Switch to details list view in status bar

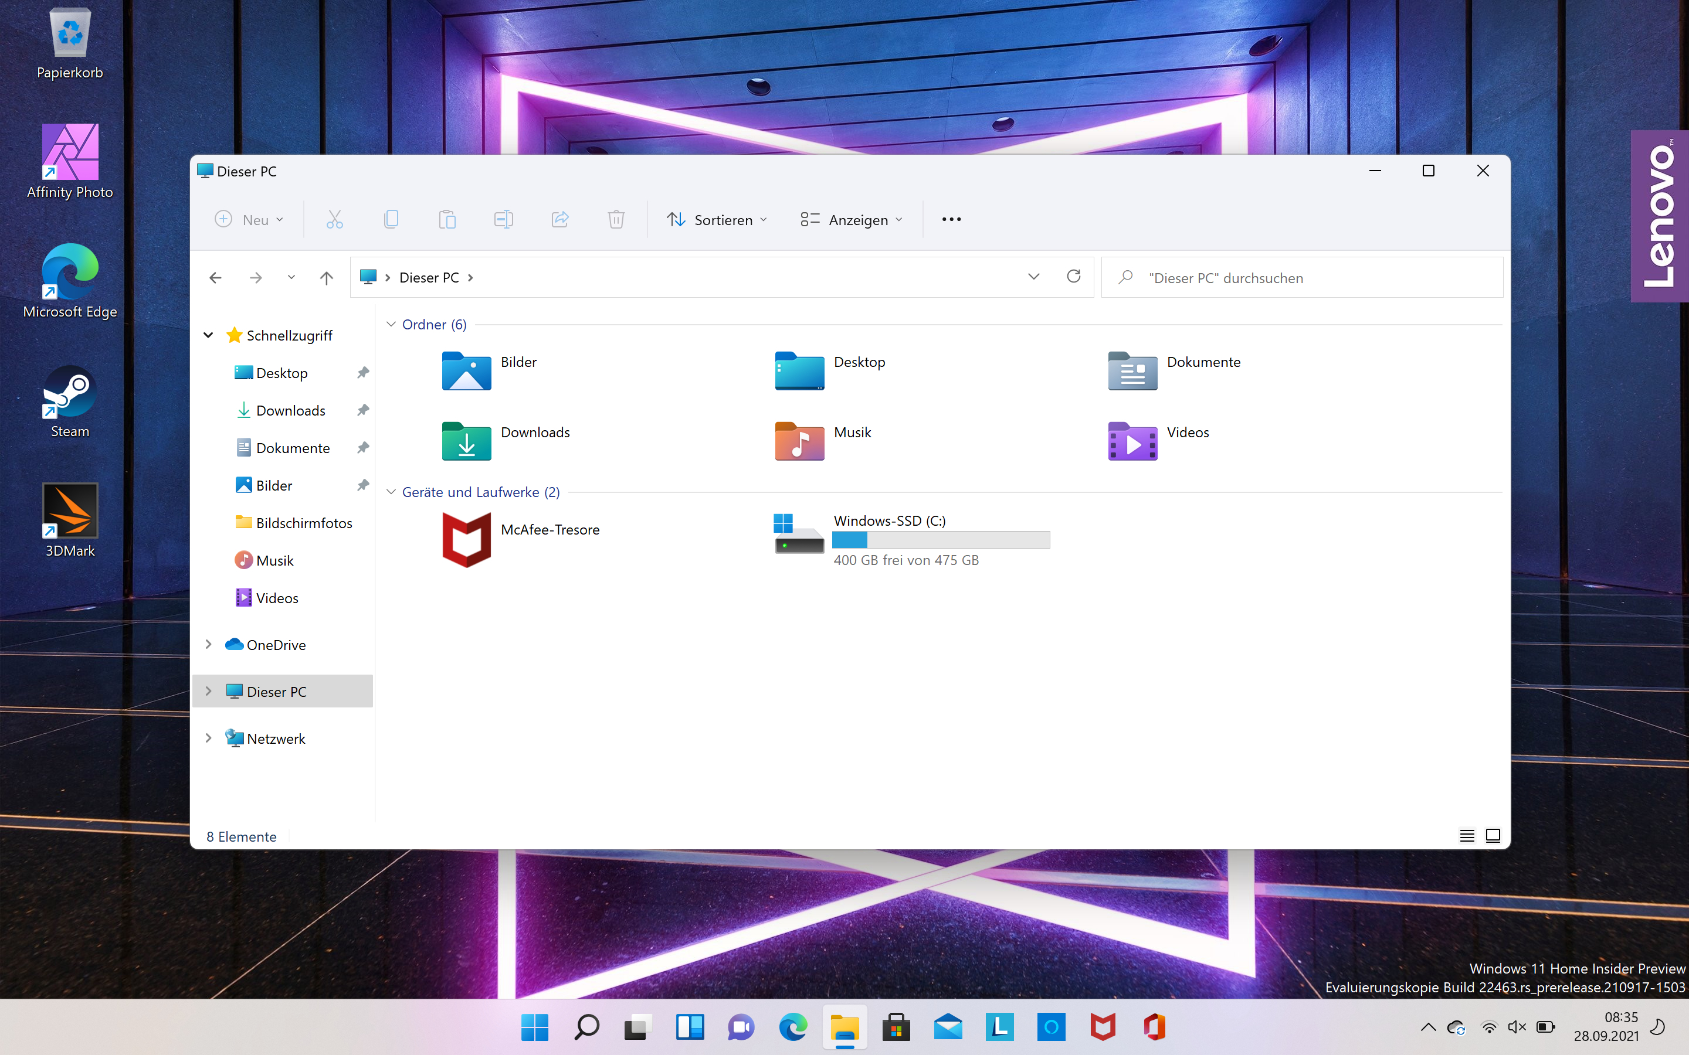click(1467, 836)
